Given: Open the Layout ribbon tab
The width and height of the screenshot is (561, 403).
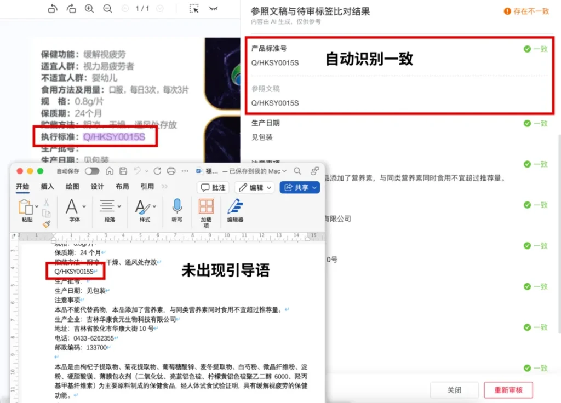Looking at the screenshot, I should (122, 187).
